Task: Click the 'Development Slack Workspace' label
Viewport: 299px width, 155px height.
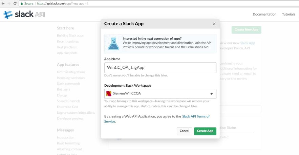Action: coord(128,86)
